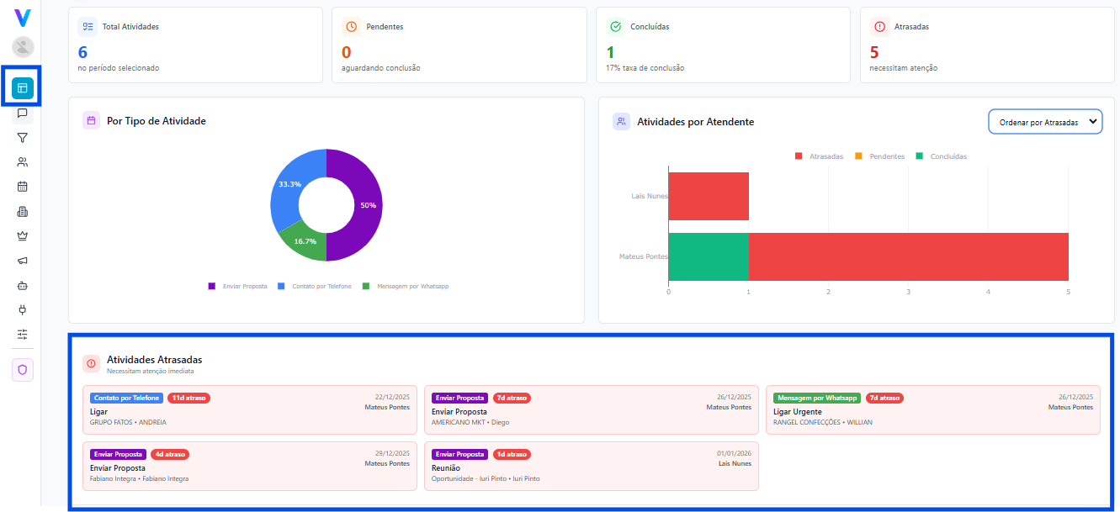Click the 4d atraso badge

170,454
